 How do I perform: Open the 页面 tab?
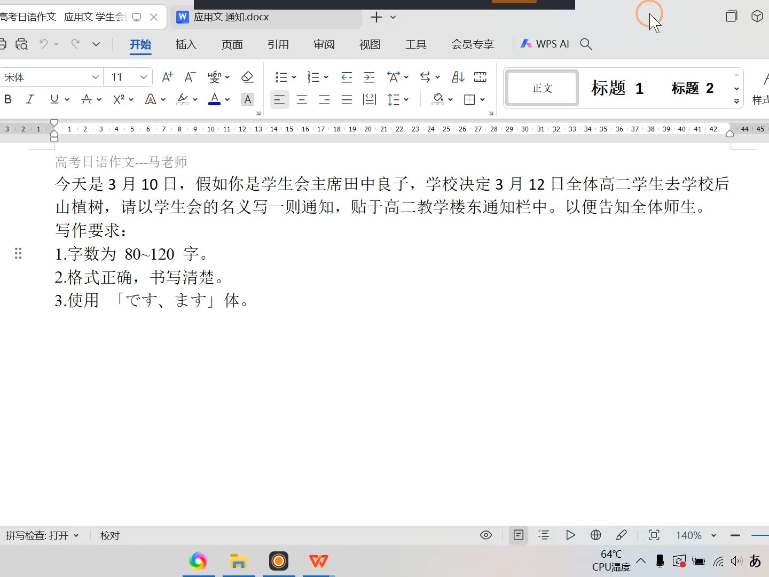pyautogui.click(x=232, y=44)
